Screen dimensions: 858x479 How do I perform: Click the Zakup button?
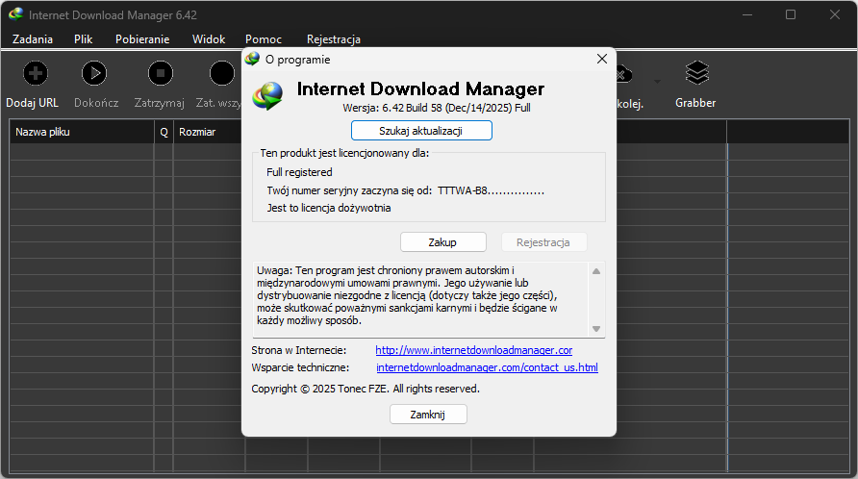[x=442, y=242]
